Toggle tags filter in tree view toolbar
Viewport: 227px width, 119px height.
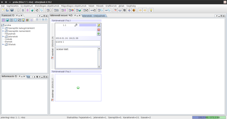tap(15, 20)
